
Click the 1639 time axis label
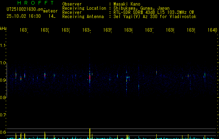click(x=191, y=30)
